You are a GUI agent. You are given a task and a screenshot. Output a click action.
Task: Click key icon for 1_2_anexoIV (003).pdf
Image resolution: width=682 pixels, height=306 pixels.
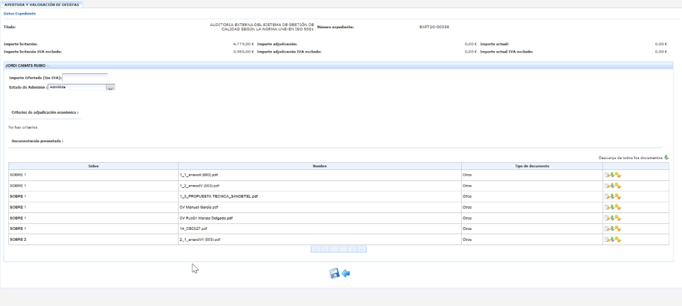pyautogui.click(x=618, y=186)
